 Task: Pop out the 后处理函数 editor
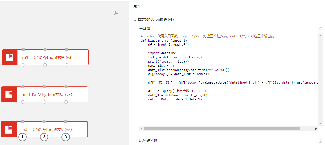coord(321,141)
